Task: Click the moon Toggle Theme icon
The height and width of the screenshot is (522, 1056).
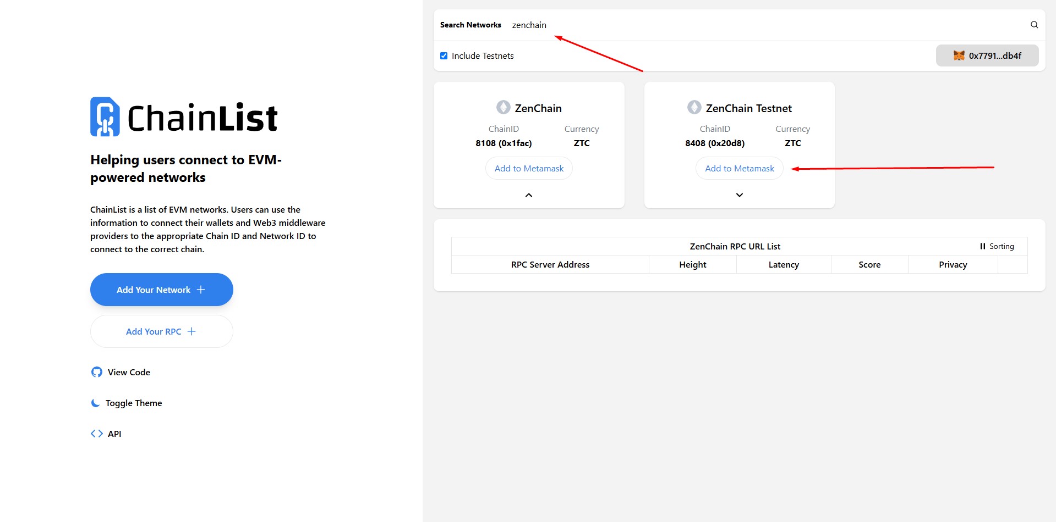Action: tap(96, 403)
